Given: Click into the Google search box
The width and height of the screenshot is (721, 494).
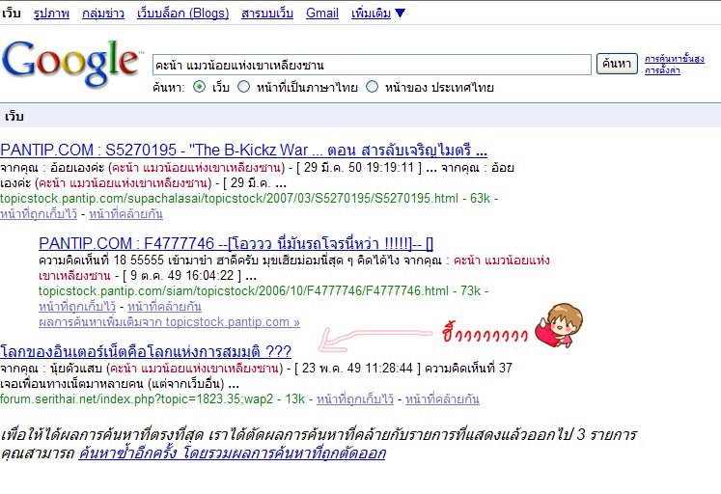Looking at the screenshot, I should pyautogui.click(x=372, y=65).
